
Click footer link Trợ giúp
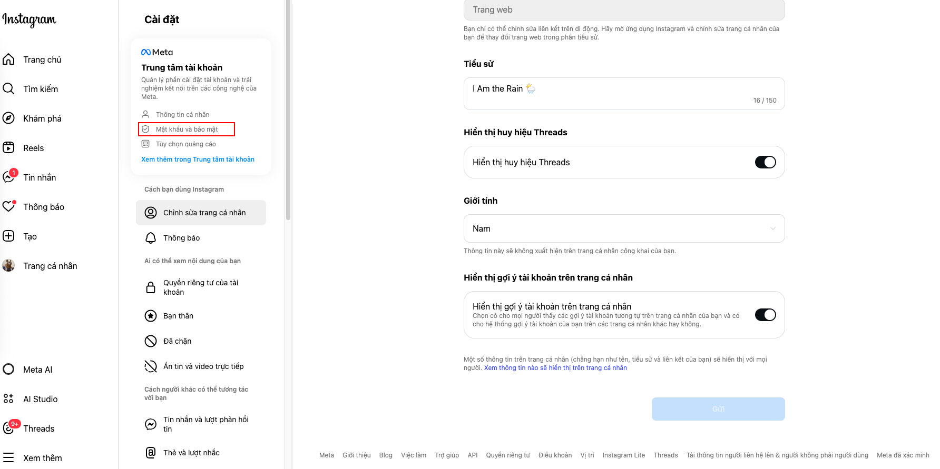[447, 455]
